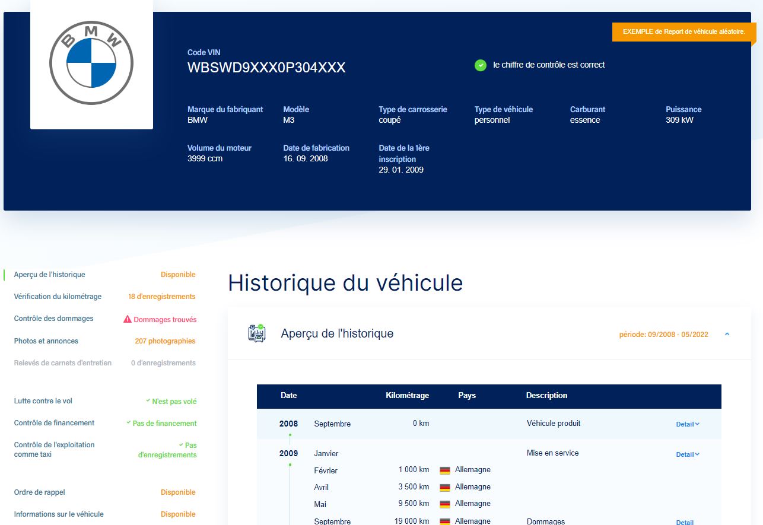Click the German flag beside Septembre 19 000 km

[445, 521]
